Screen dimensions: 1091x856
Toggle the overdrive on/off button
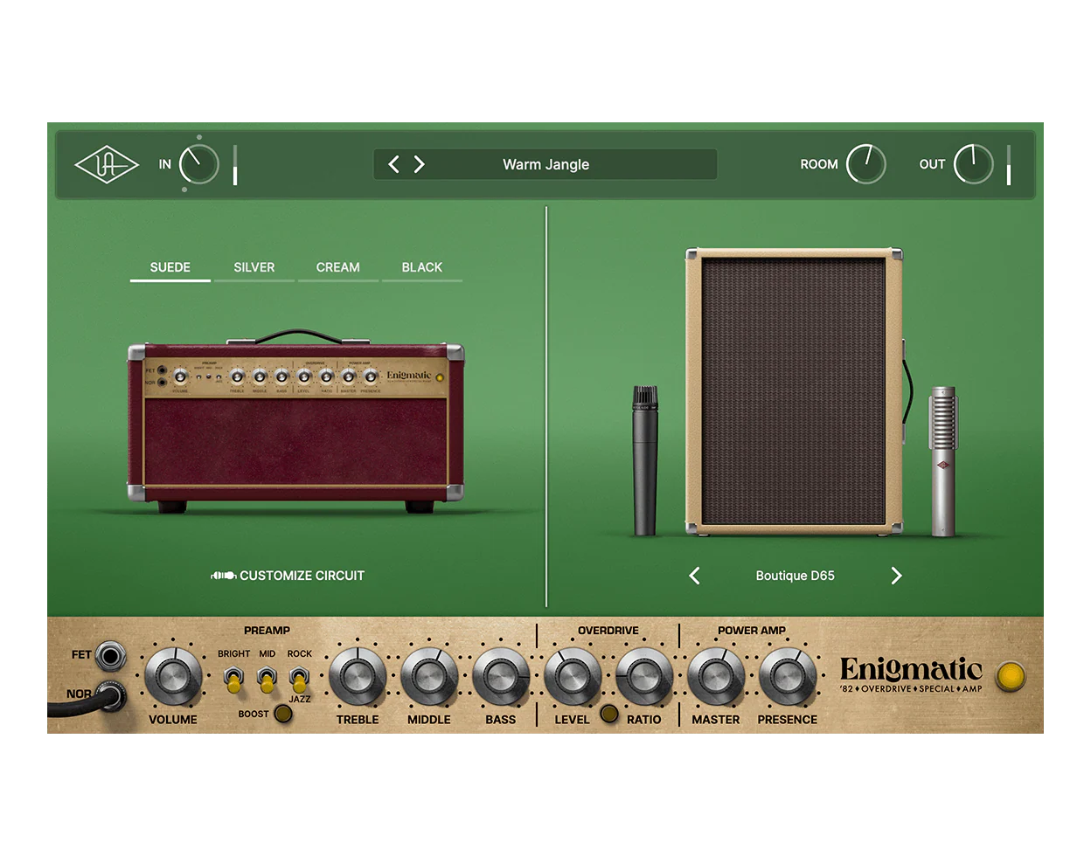point(609,714)
